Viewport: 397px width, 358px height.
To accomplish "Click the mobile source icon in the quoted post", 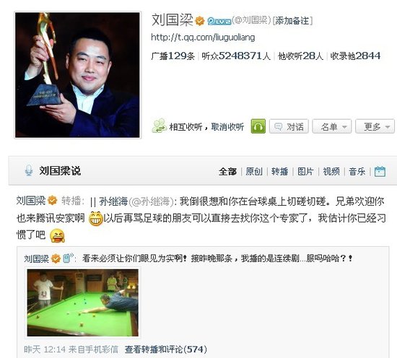I will click(68, 258).
